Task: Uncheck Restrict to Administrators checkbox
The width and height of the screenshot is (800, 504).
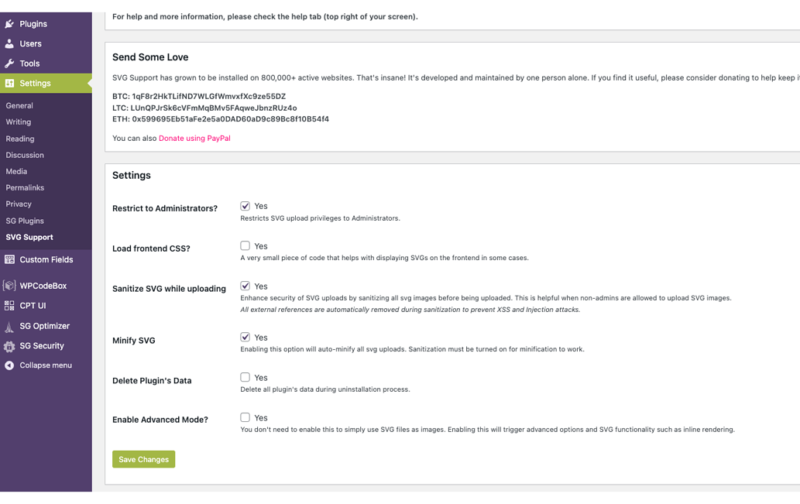Action: coord(245,206)
